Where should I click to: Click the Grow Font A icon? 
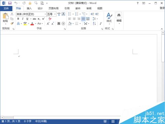point(48,23)
